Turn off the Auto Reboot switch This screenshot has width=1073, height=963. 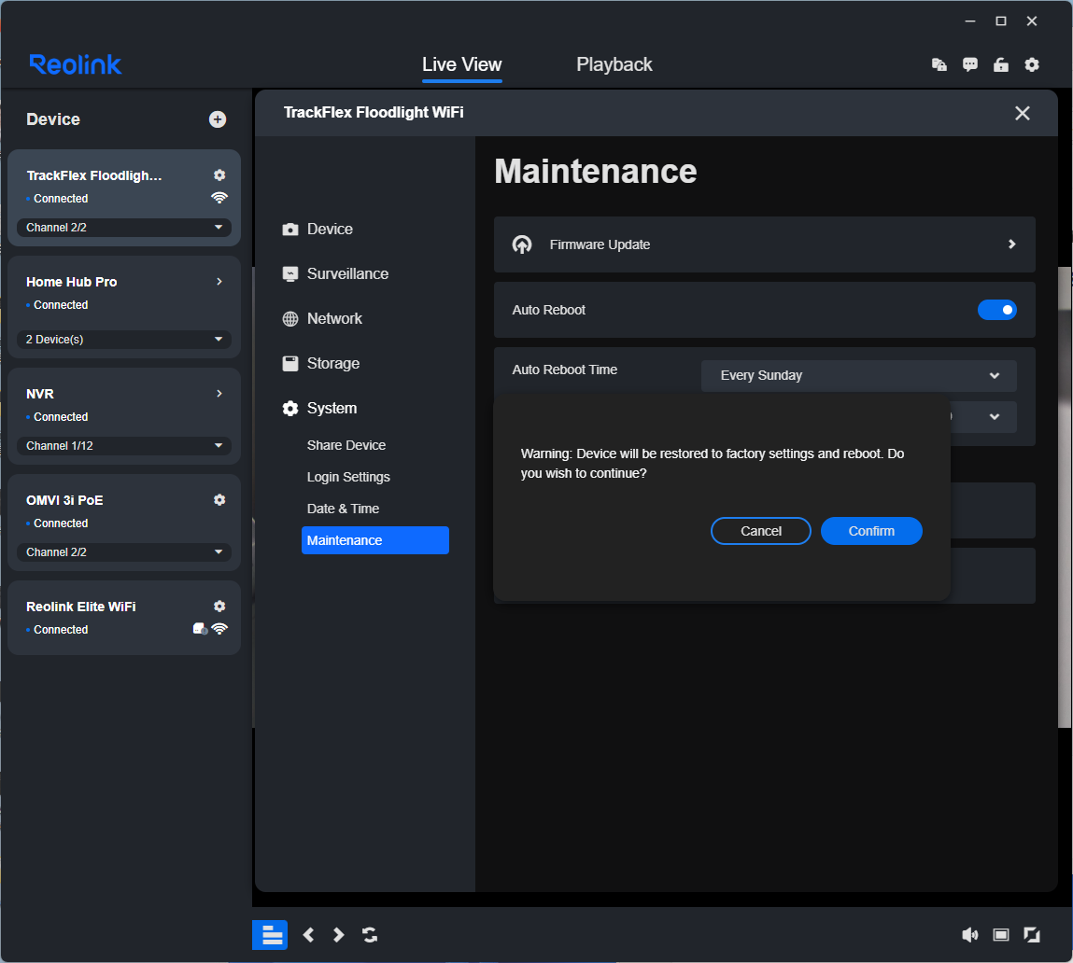click(x=996, y=310)
